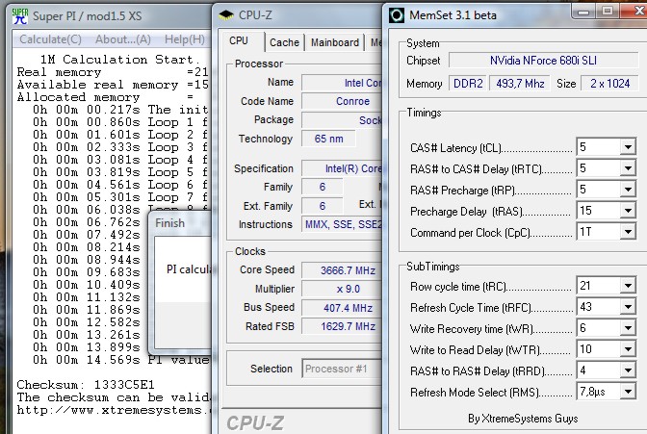Expand the RAS# Precharge (tRP) dropdown
The height and width of the screenshot is (434, 647).
tap(628, 190)
